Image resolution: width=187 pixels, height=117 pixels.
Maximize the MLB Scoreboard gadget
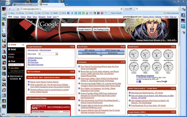pyautogui.click(x=73, y=71)
